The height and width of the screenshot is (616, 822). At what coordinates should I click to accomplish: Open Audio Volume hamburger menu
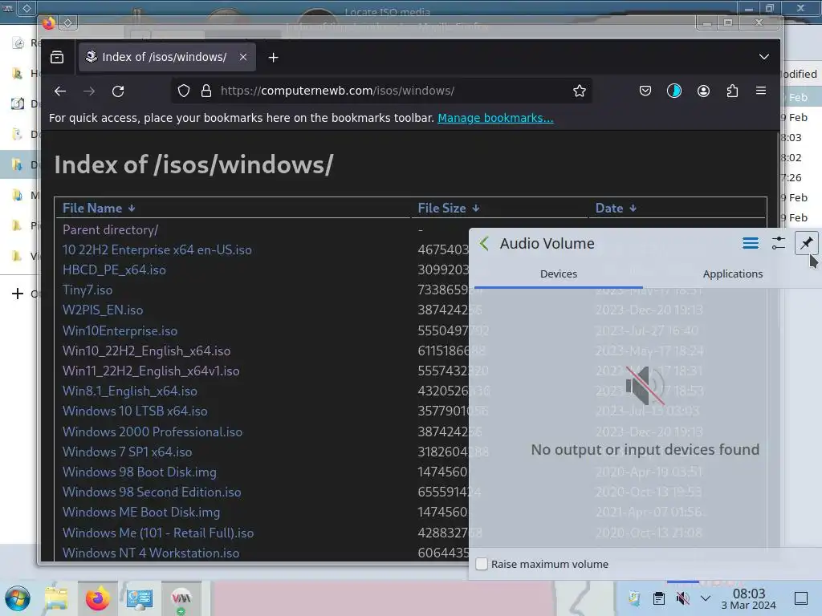(751, 243)
